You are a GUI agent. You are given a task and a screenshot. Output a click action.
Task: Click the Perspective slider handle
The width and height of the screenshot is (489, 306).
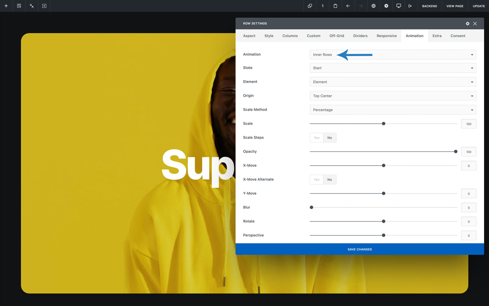pyautogui.click(x=384, y=235)
